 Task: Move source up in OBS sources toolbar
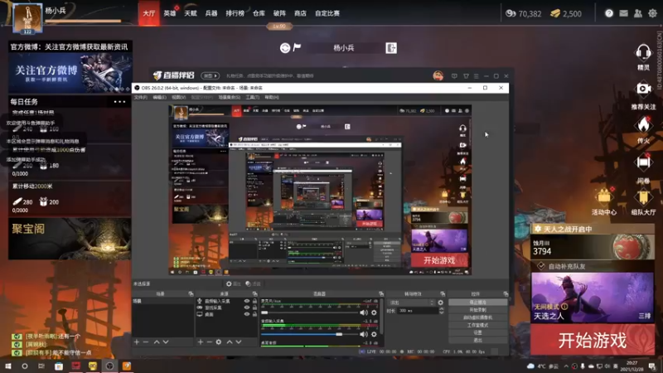pos(230,342)
